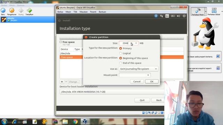The image size is (223, 125).
Task: Click the Change... button
Action: click(x=74, y=82)
